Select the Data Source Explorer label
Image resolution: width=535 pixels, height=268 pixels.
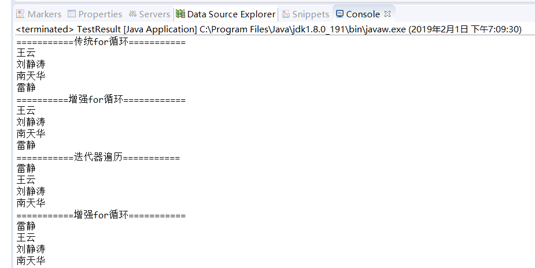tap(231, 14)
